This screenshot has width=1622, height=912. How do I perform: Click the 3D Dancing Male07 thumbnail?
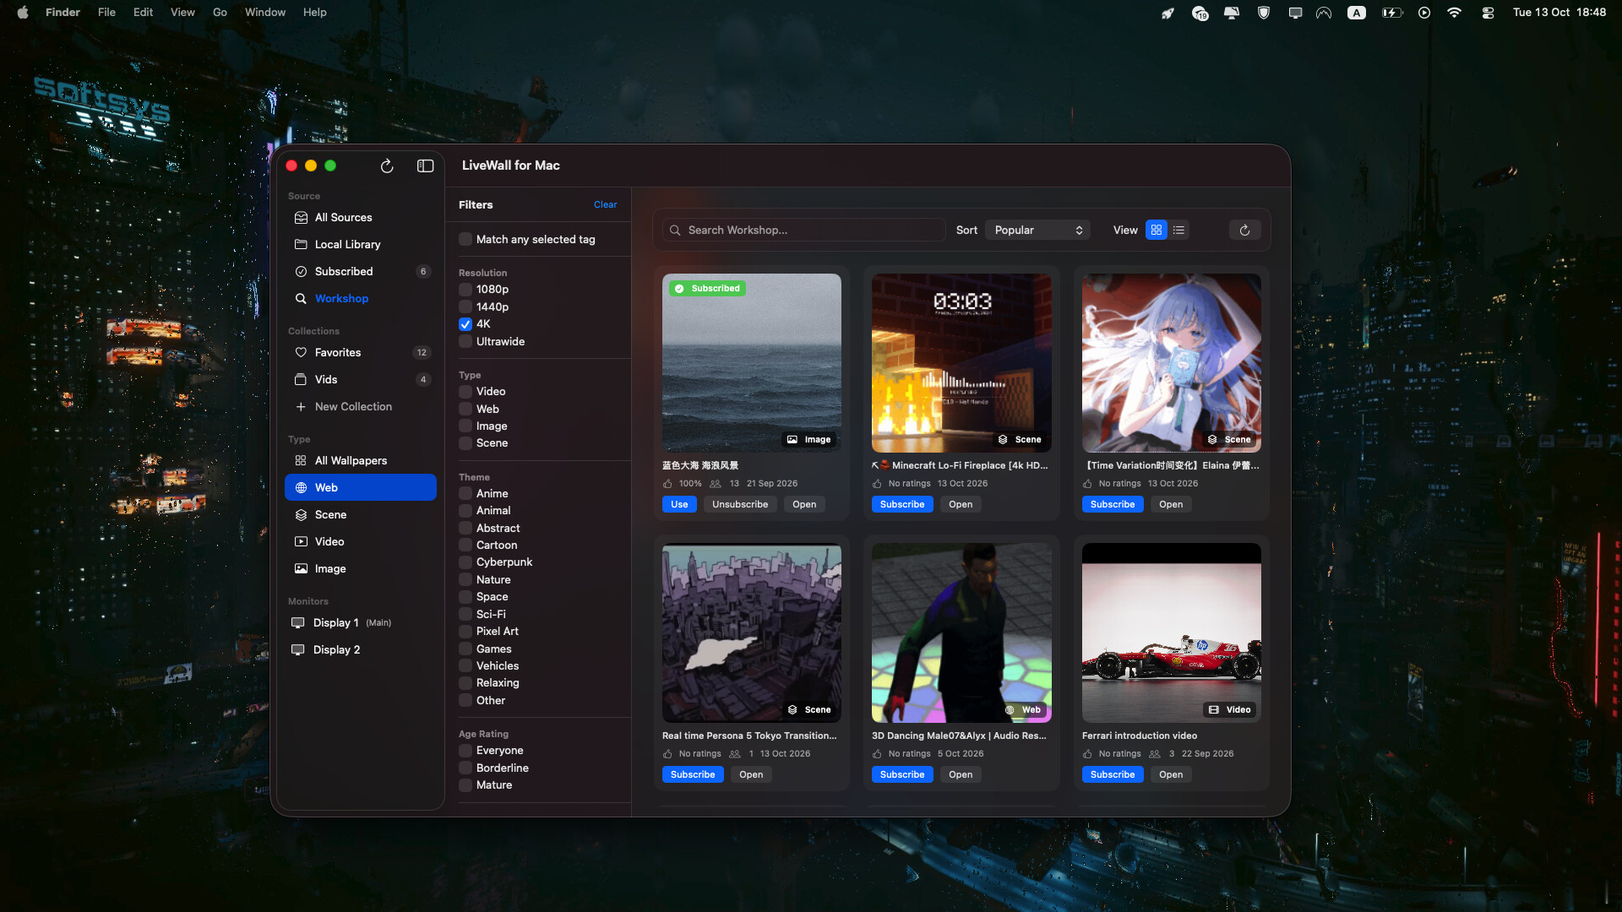tap(961, 633)
